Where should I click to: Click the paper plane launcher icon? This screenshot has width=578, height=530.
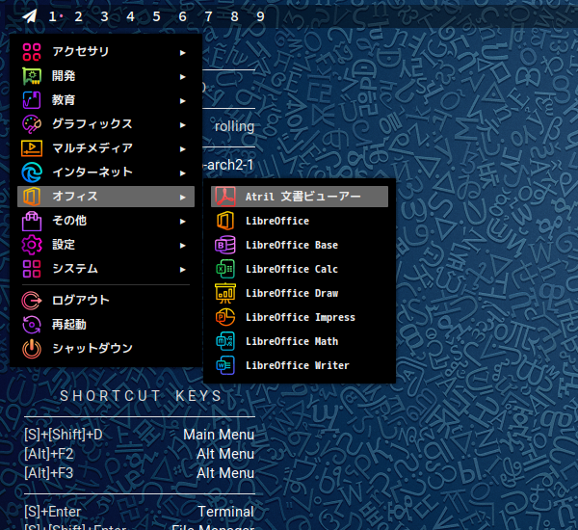coord(30,16)
